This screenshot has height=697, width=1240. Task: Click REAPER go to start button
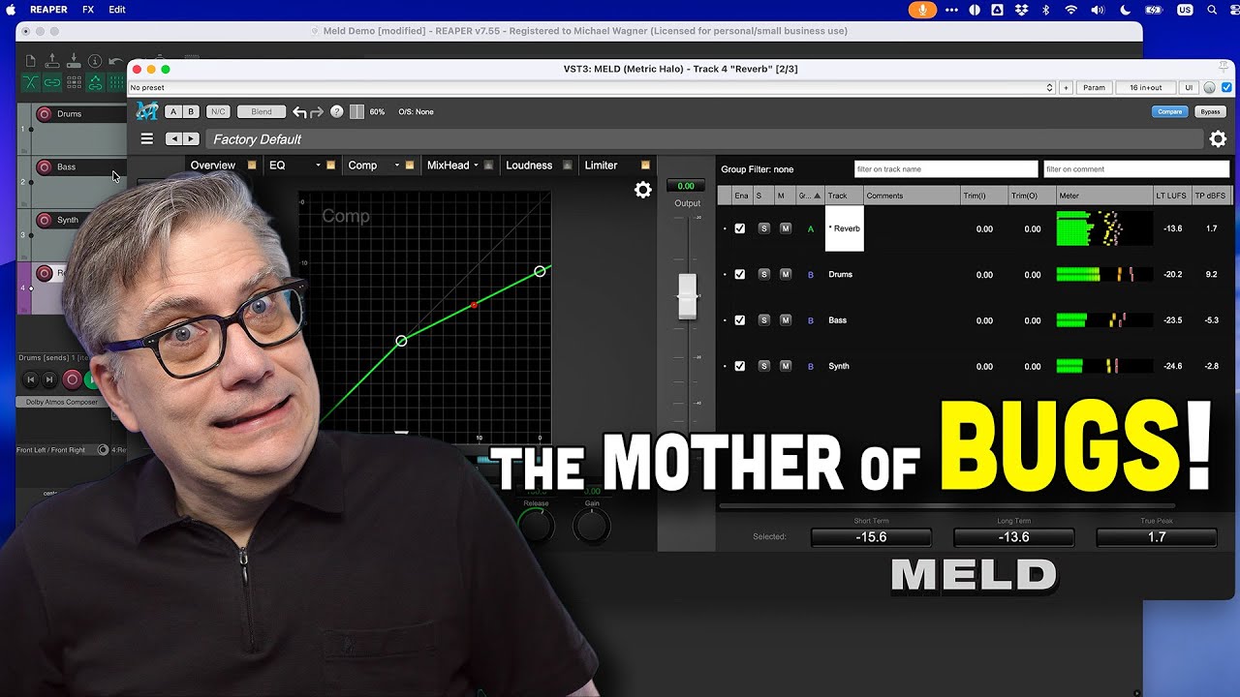(30, 379)
